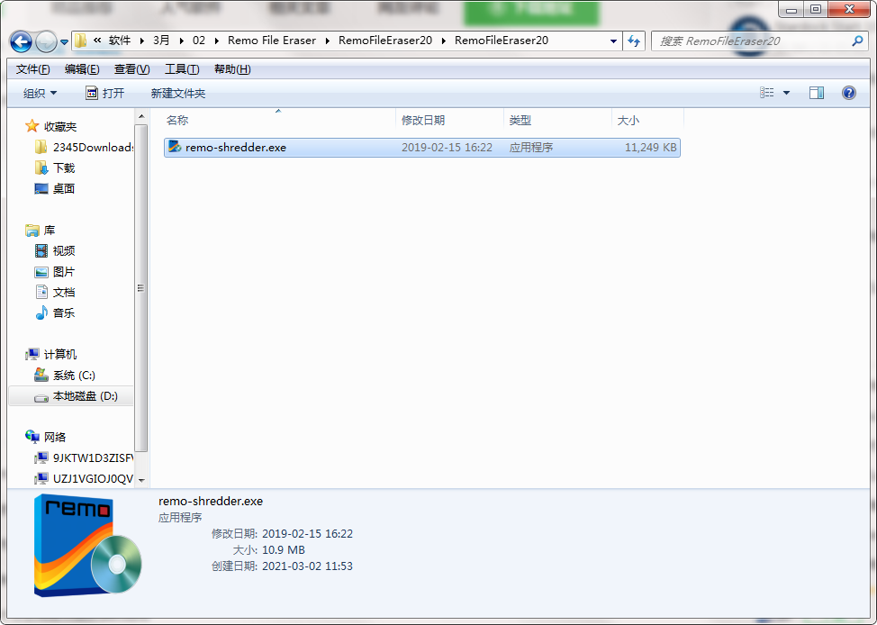877x625 pixels.
Task: Sort by the 修改日期 column header
Action: [449, 120]
